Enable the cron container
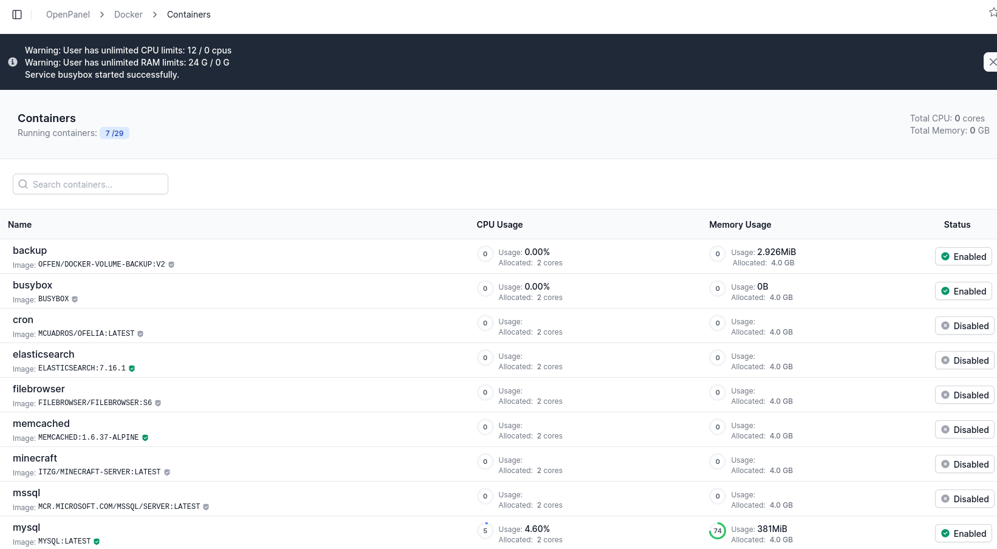Viewport: 997px width, 549px height. point(964,326)
